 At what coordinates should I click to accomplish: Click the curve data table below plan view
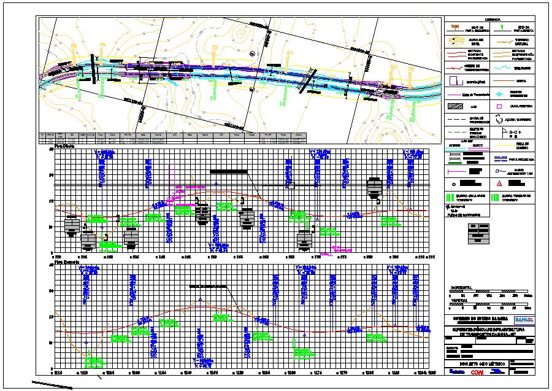click(x=173, y=137)
